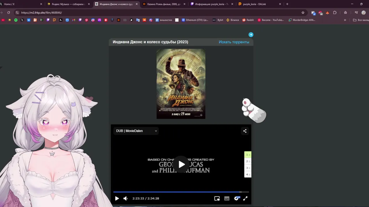Viewport: 369px width, 207px height.
Task: Expand the hidden bookmarks chevron
Action: pyautogui.click(x=345, y=20)
